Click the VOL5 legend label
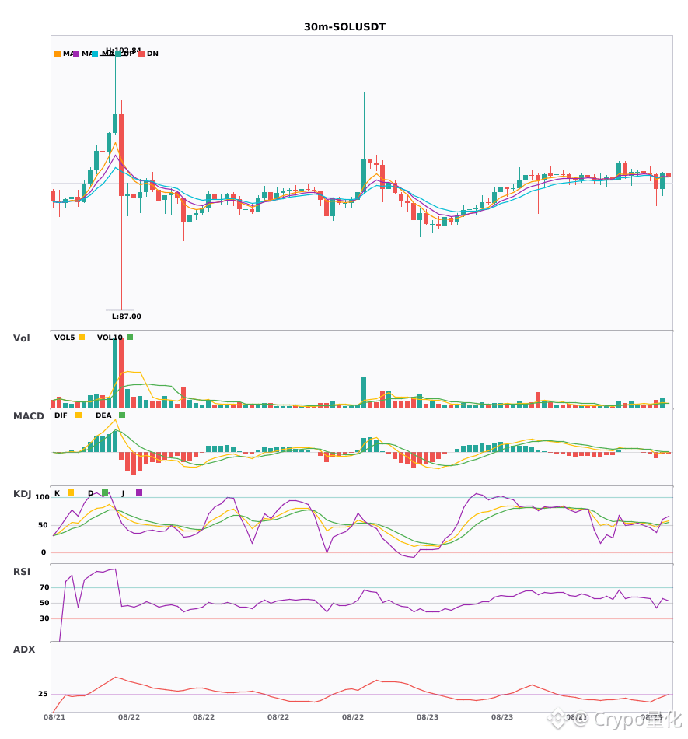This screenshot has height=739, width=688. tap(65, 338)
